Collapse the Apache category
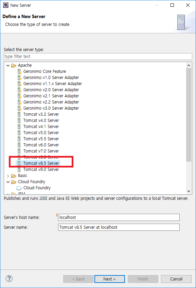This screenshot has height=288, width=196. [8, 65]
